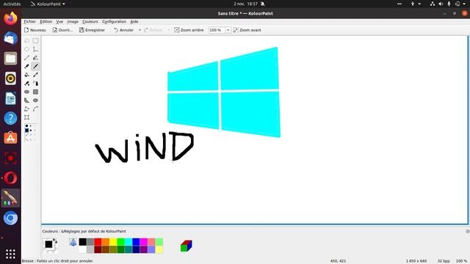Select the free-form selection tool
This screenshot has width=470, height=264.
coord(26,41)
